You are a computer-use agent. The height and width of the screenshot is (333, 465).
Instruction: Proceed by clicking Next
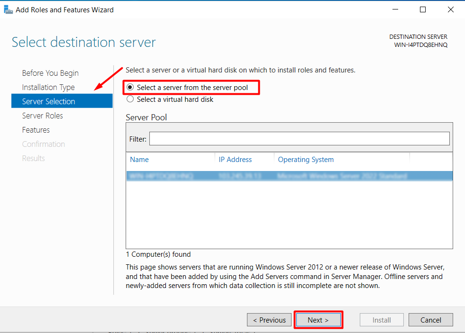tap(318, 320)
